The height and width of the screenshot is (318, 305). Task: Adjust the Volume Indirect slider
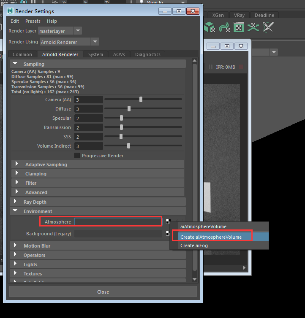[128, 146]
